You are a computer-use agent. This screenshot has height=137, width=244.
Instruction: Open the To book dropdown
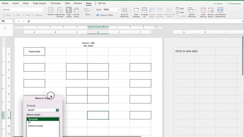[43, 110]
